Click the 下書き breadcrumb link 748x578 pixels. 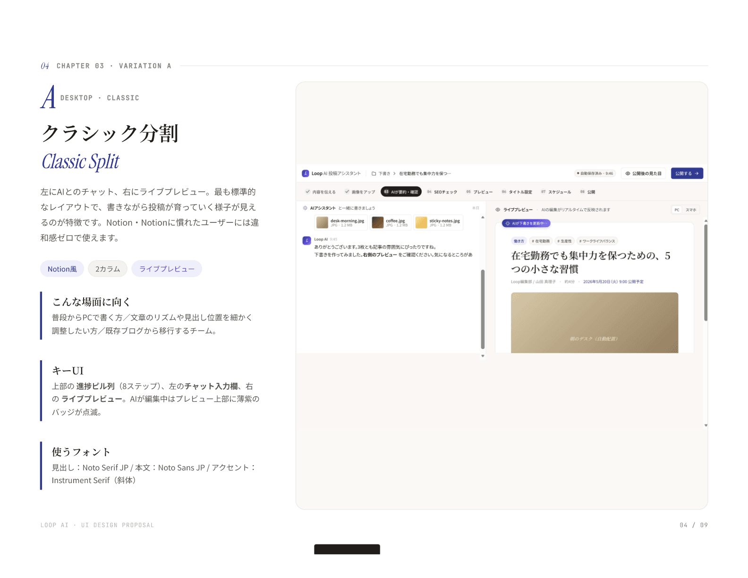tap(384, 173)
